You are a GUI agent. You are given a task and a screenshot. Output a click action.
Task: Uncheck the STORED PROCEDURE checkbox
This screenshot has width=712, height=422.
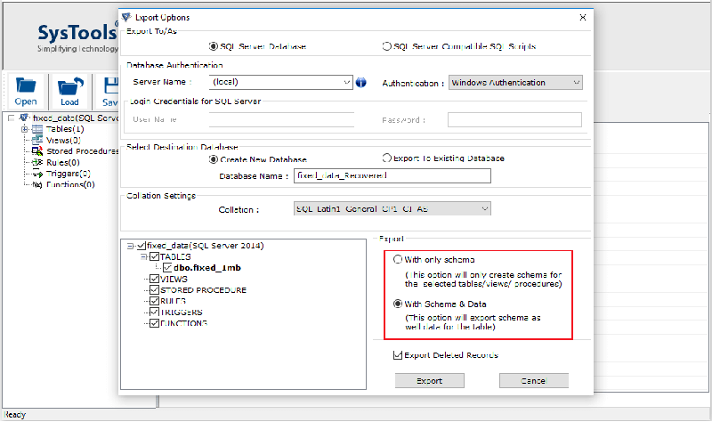coord(154,290)
